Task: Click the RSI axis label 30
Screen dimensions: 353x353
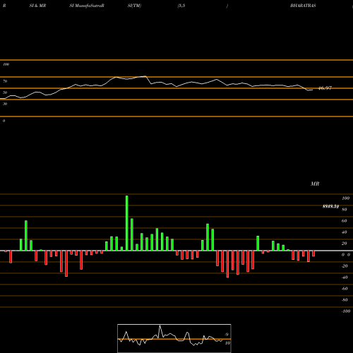Action: coord(5,104)
